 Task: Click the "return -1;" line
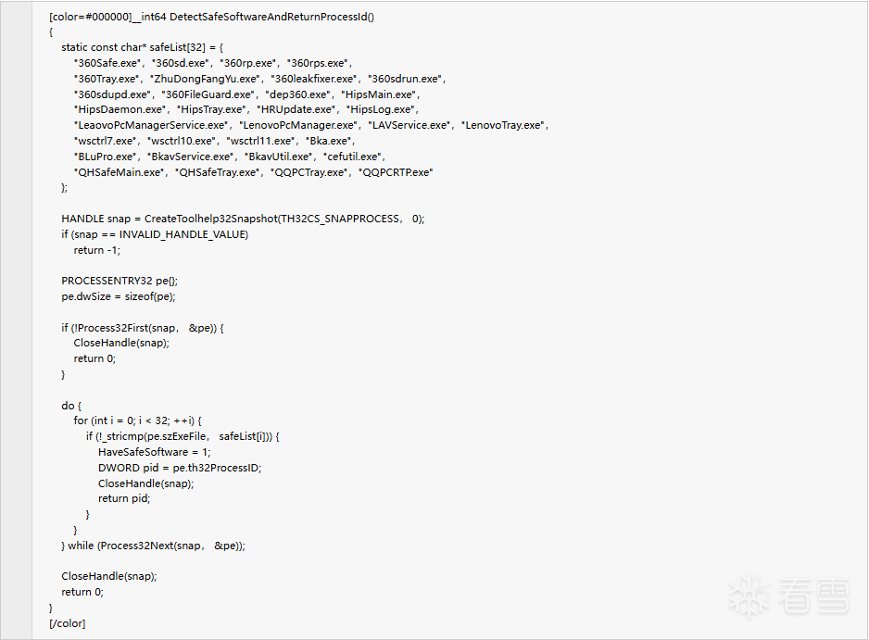tap(96, 250)
